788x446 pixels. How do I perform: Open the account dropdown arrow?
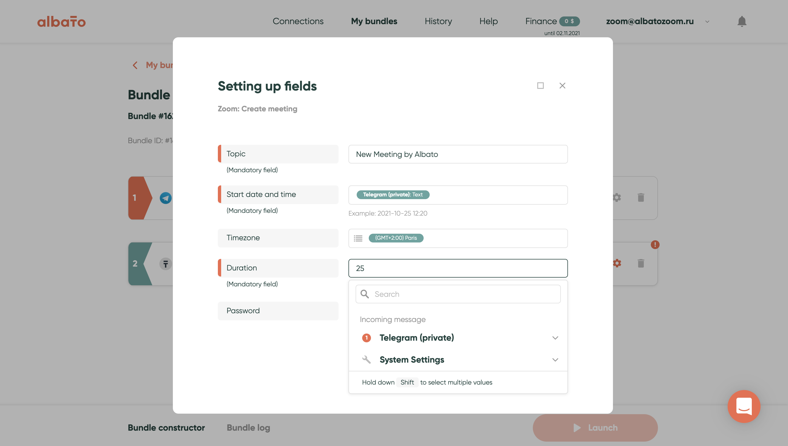tap(707, 22)
